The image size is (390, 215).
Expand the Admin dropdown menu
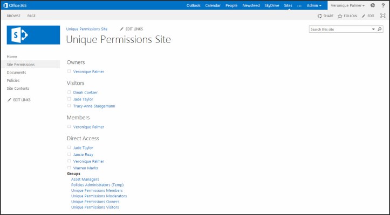pyautogui.click(x=314, y=5)
